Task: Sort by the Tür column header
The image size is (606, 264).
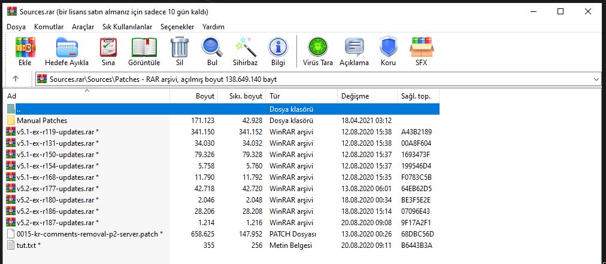Action: 301,96
